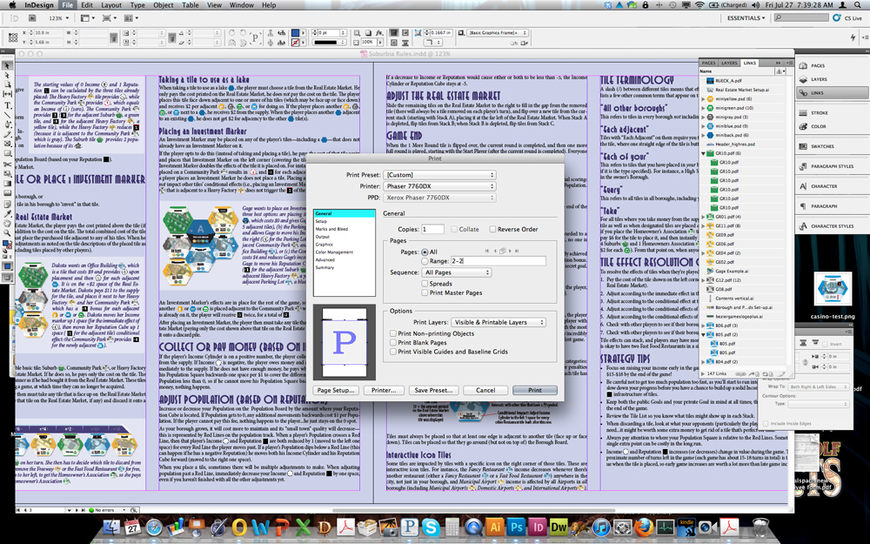Open the Swatches panel
Screen dimensions: 870x544
831,146
